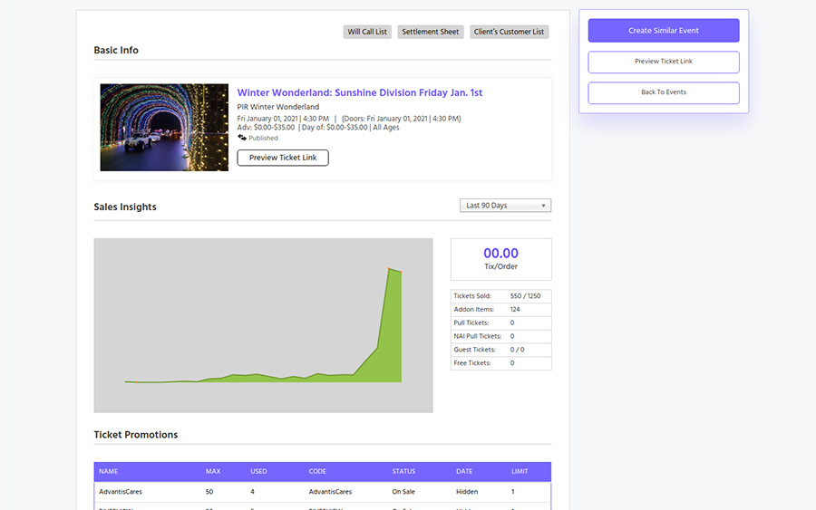Click the USED column header
This screenshot has width=816, height=510.
pos(258,472)
